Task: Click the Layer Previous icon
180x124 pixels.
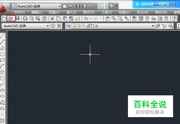Action: [x=164, y=26]
